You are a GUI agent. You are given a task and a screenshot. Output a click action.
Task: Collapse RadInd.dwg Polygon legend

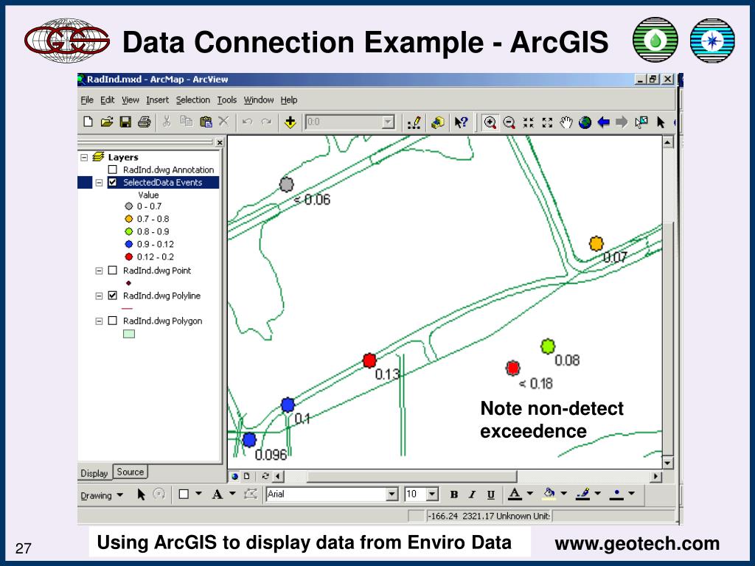(x=99, y=321)
